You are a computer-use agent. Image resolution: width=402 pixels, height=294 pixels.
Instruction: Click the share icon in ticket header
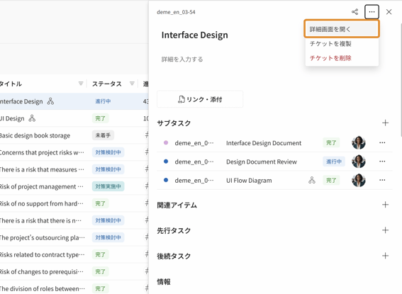pos(354,12)
